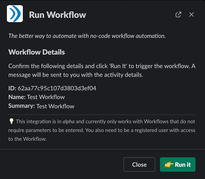Click the italic word alpha

click(68, 122)
